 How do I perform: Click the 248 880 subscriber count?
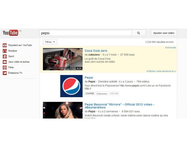pyautogui.click(x=114, y=94)
